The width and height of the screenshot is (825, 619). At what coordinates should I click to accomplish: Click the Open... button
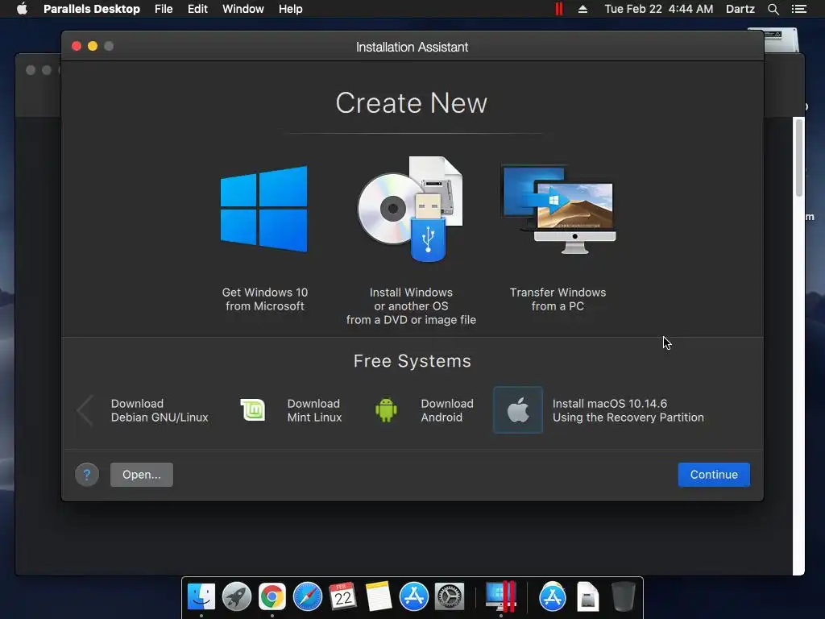[142, 475]
